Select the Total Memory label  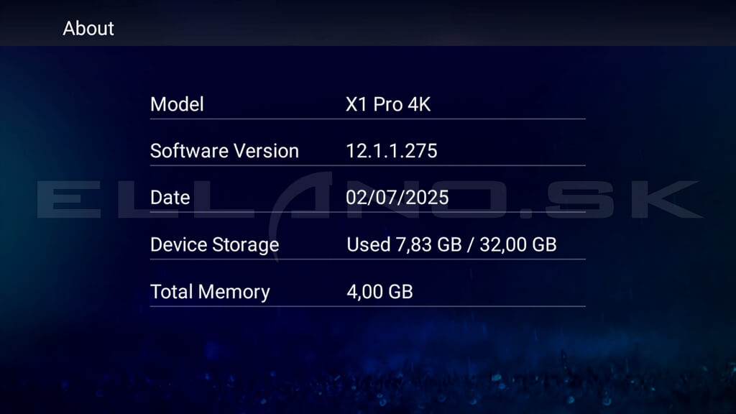[x=210, y=292]
